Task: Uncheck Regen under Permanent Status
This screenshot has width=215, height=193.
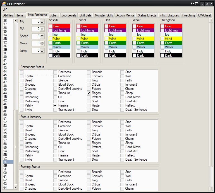Action: point(89,93)
